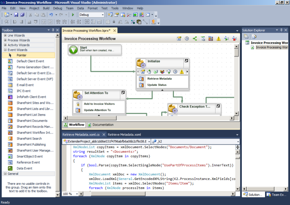Click the workflow designer vertical scrollbar thumb
This screenshot has height=205, width=290.
point(236,52)
